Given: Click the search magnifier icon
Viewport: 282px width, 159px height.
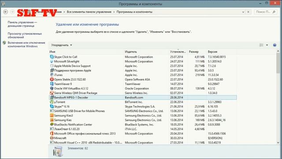Looking at the screenshot, I should pos(274,12).
